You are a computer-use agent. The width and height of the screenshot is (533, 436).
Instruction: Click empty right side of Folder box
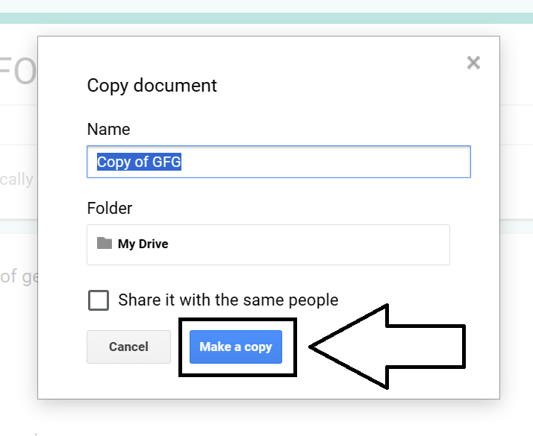pyautogui.click(x=373, y=244)
